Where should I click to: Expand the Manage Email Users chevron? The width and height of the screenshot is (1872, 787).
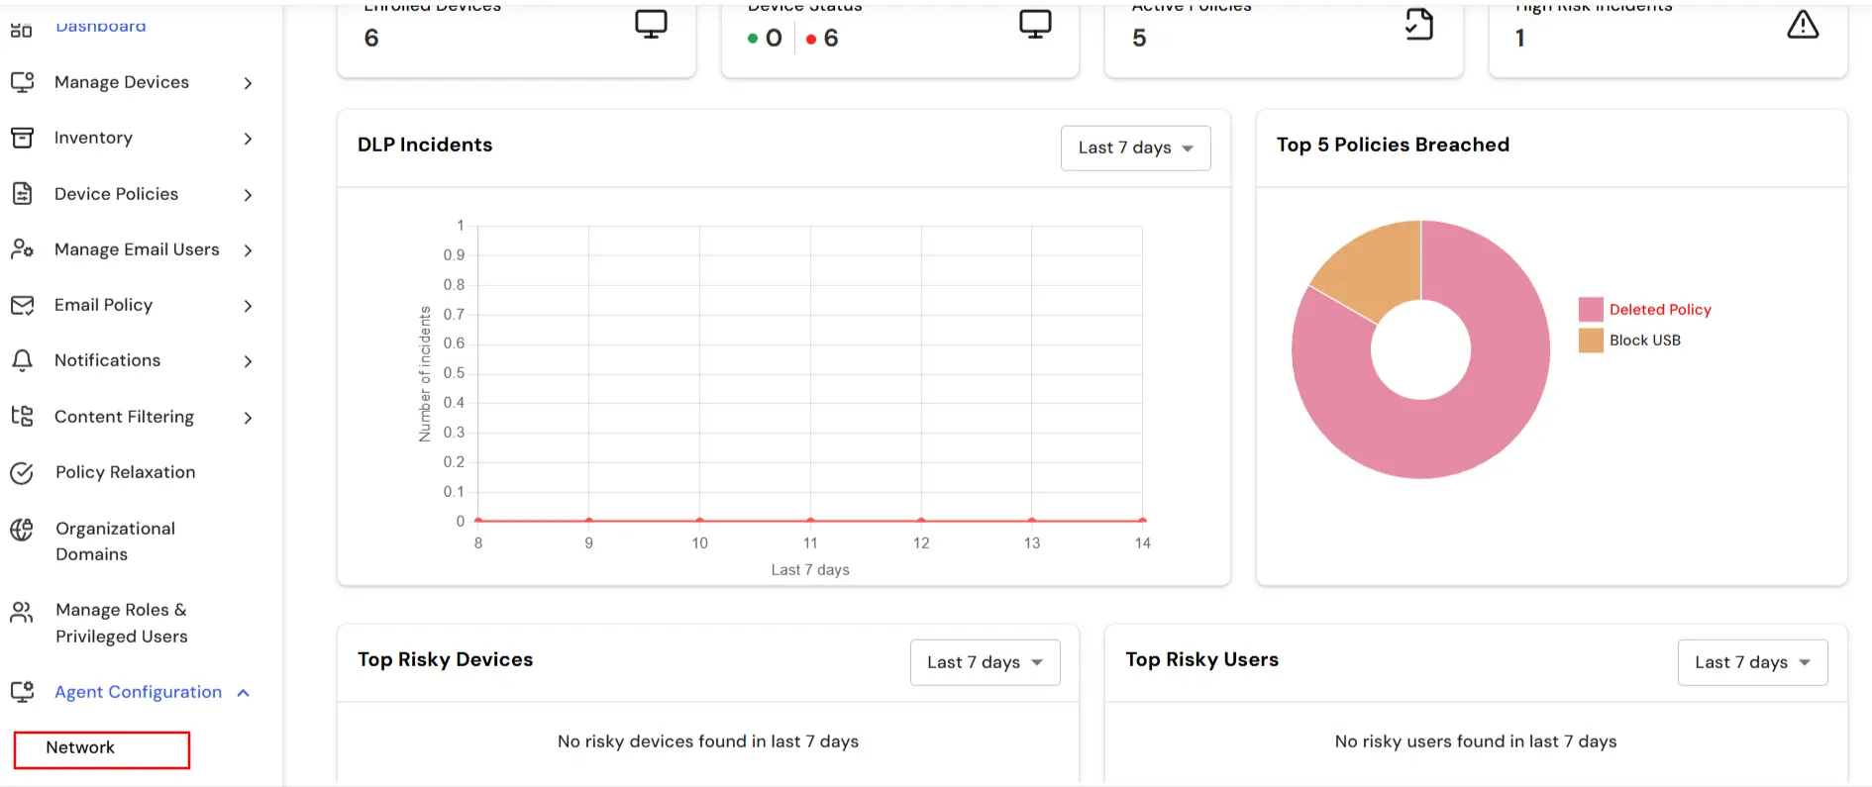pyautogui.click(x=248, y=250)
